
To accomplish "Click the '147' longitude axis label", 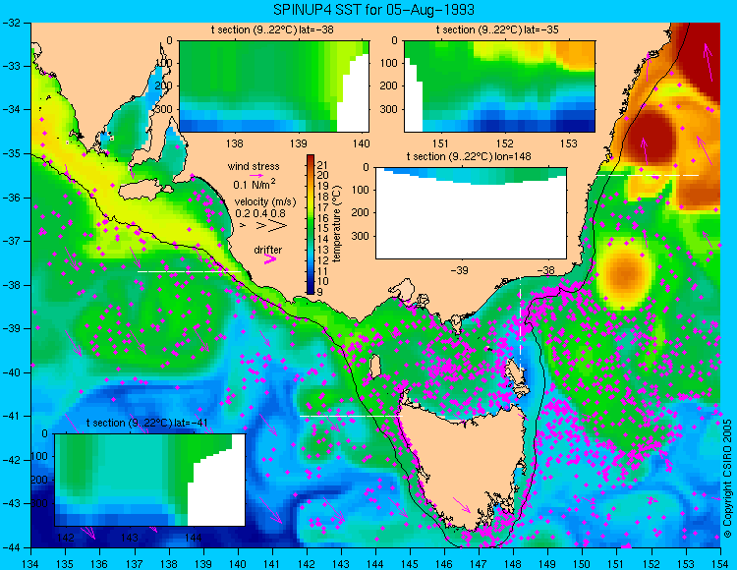I will point(479,564).
